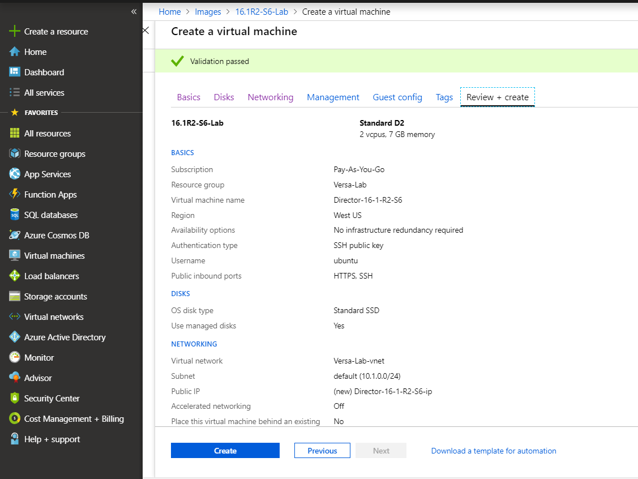Click the green validation checkmark icon
638x479 pixels.
pyautogui.click(x=177, y=61)
